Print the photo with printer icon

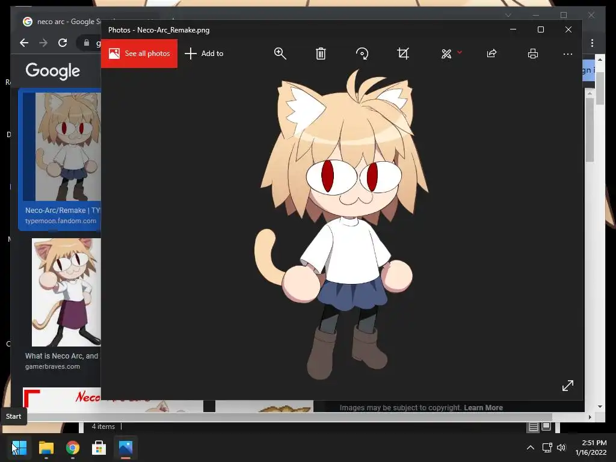[533, 54]
